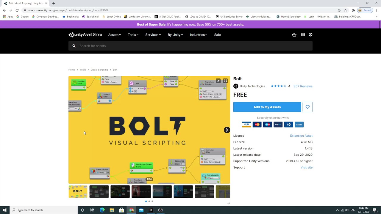Select the second preview thumbnail

99,192
